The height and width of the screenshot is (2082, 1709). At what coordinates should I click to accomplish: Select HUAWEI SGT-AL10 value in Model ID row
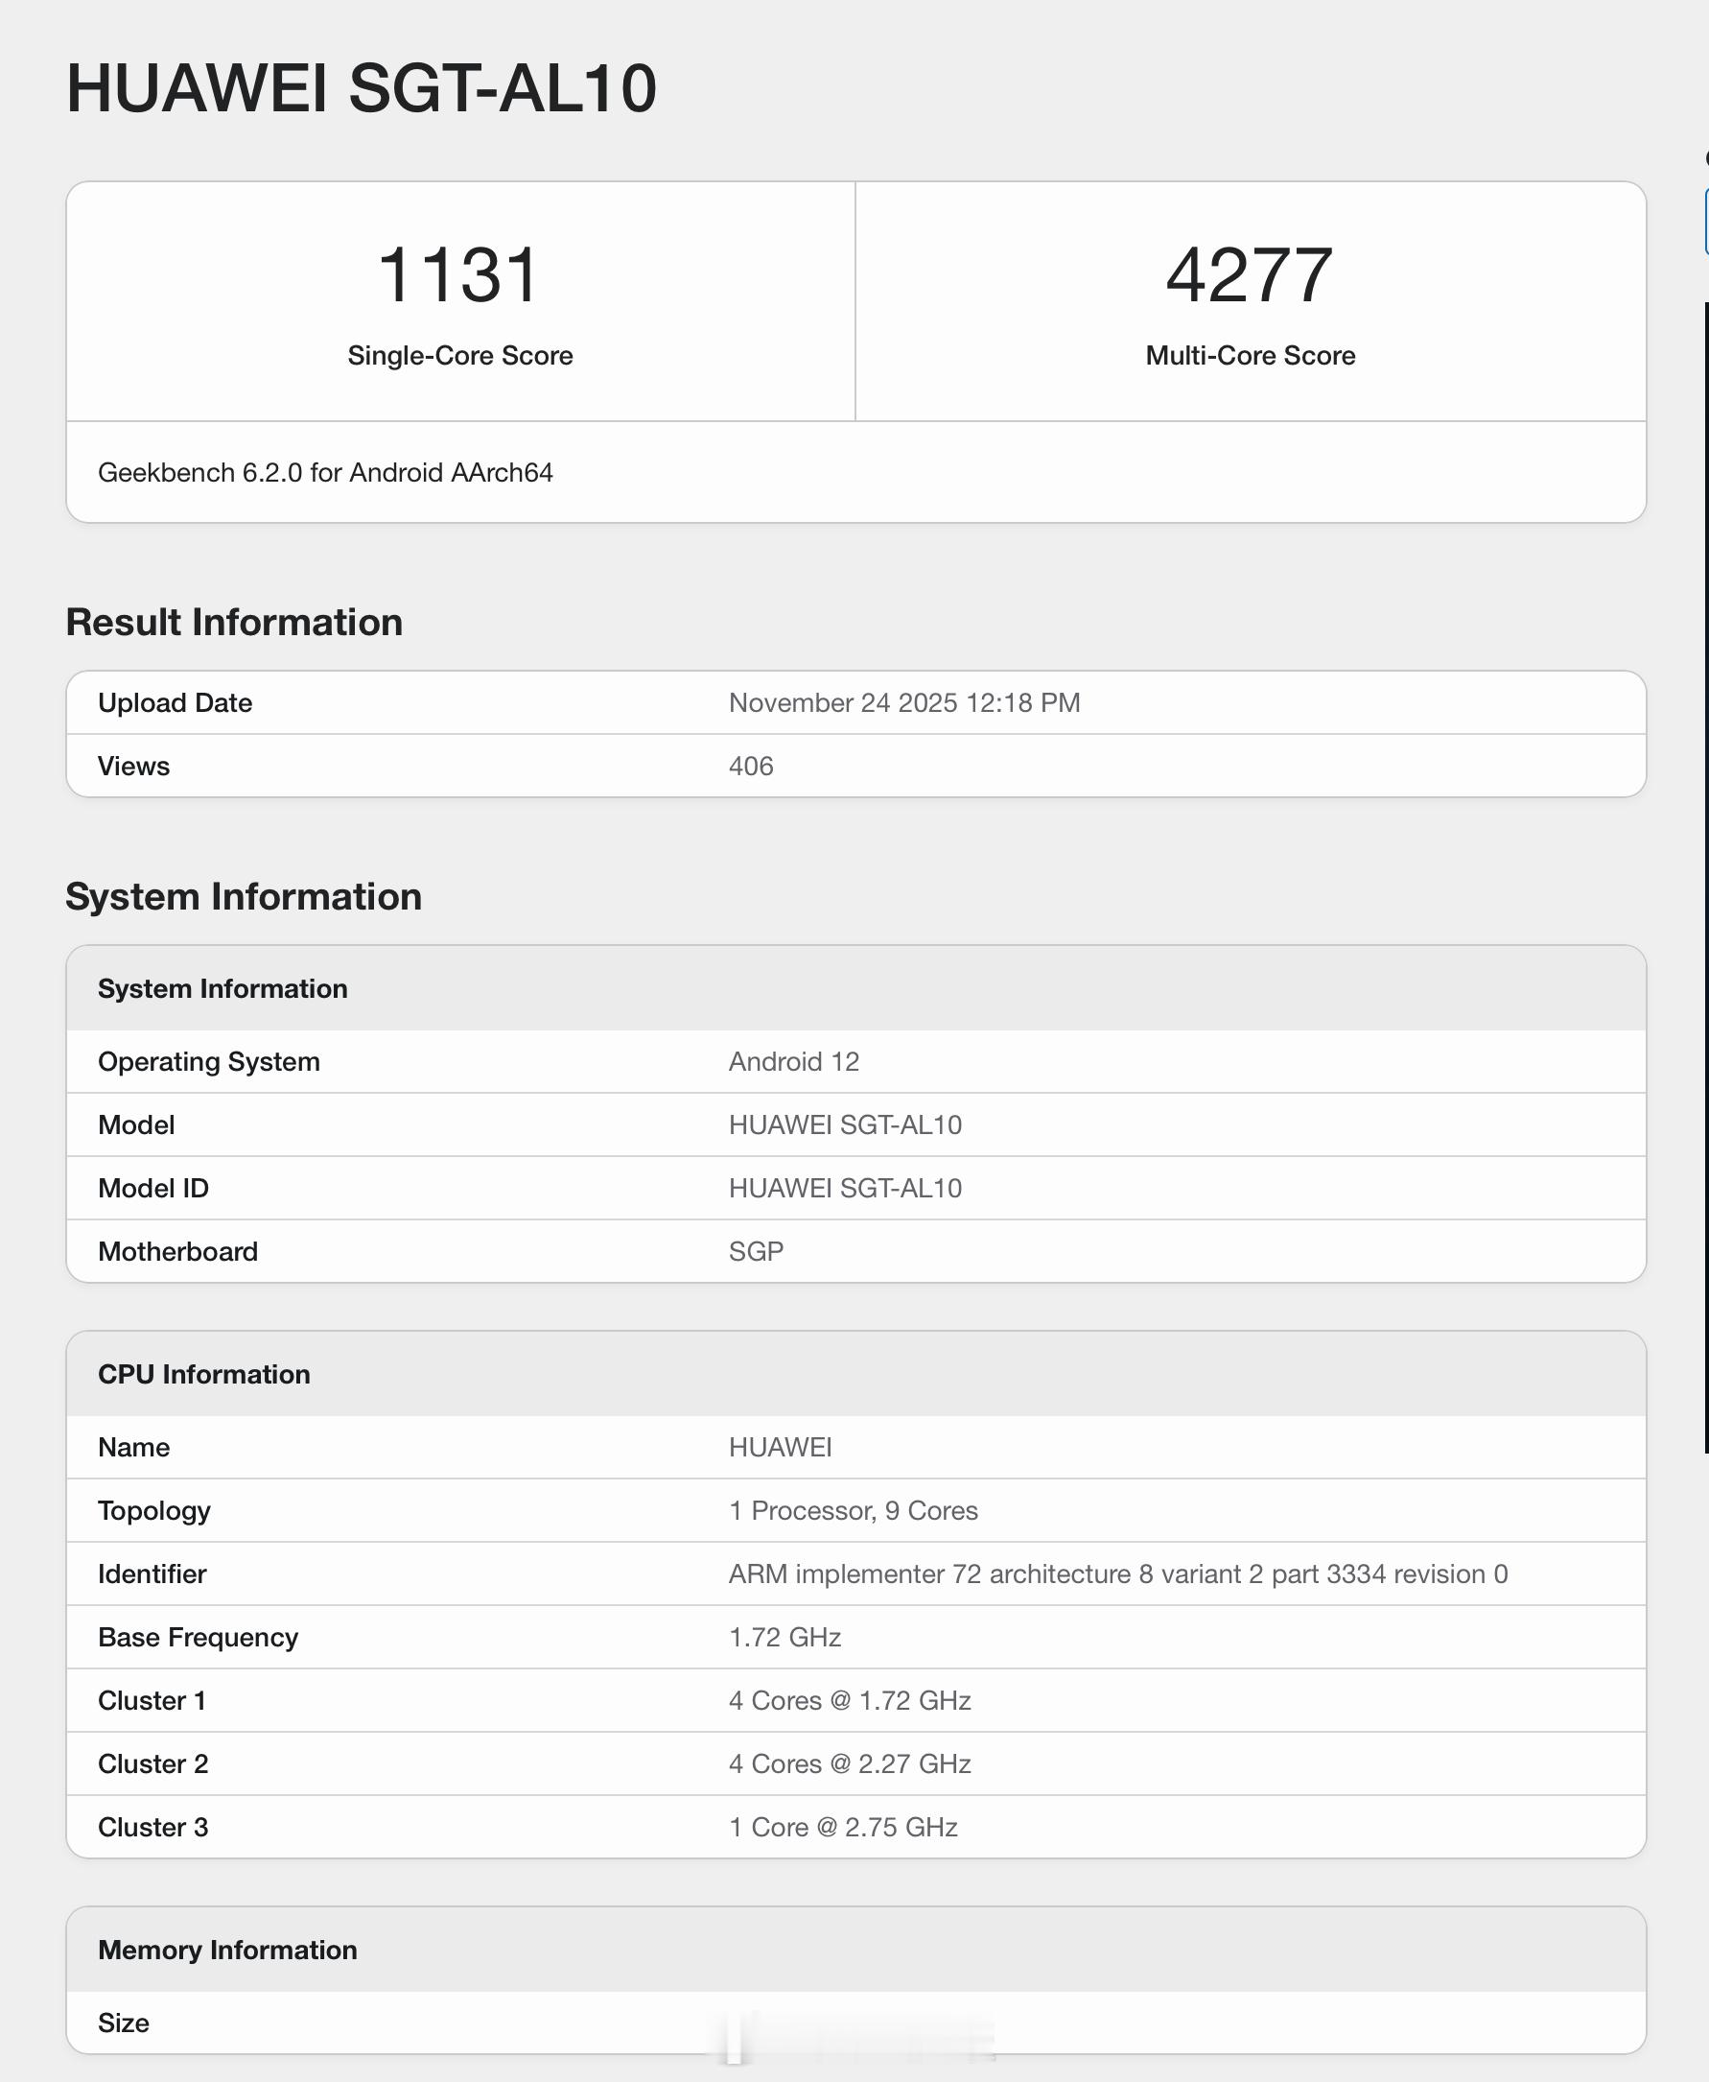tap(846, 1188)
